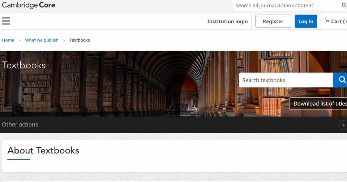The height and width of the screenshot is (182, 347).
Task: Open the hamburger navigation menu
Action: [x=6, y=21]
